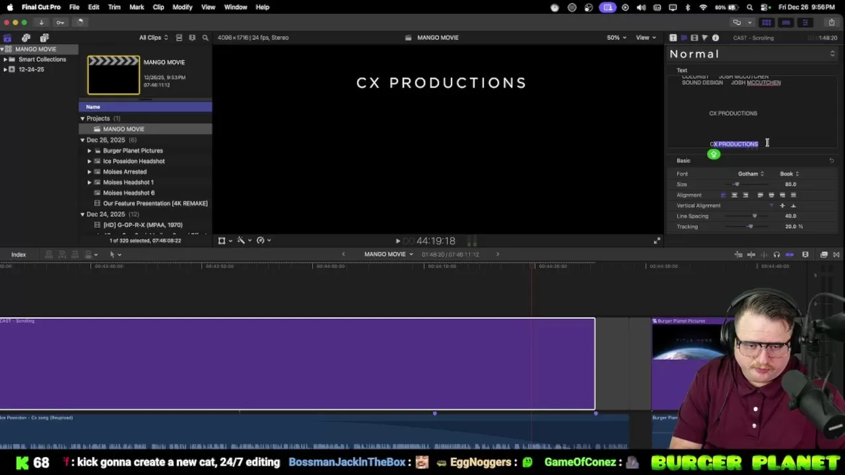
Task: Select middle vertical alignment
Action: point(782,205)
